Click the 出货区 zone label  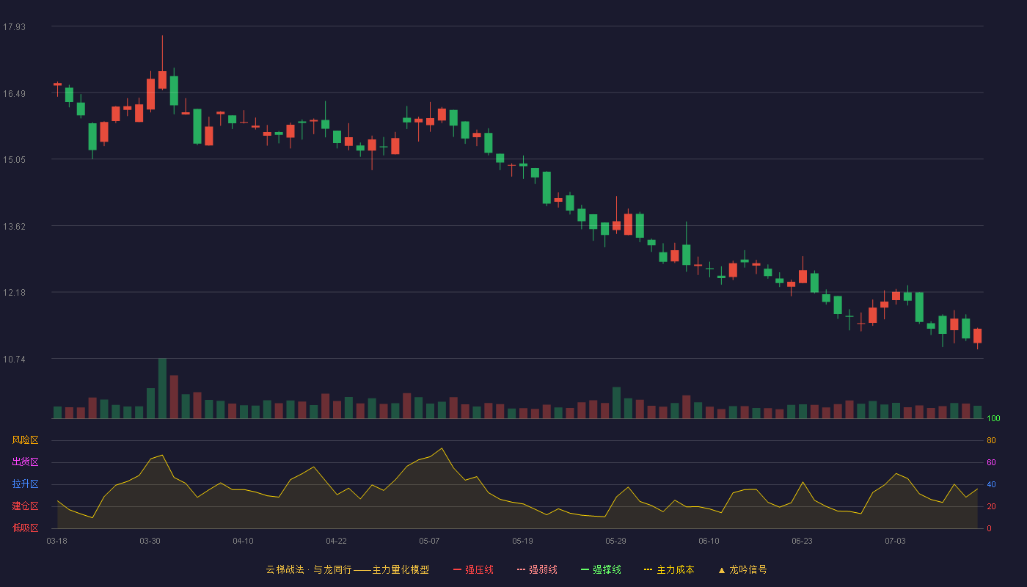click(x=25, y=462)
